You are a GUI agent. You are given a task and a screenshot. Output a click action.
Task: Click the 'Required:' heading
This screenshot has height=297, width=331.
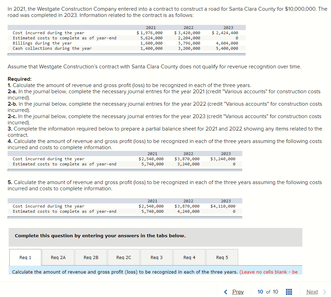[20, 79]
